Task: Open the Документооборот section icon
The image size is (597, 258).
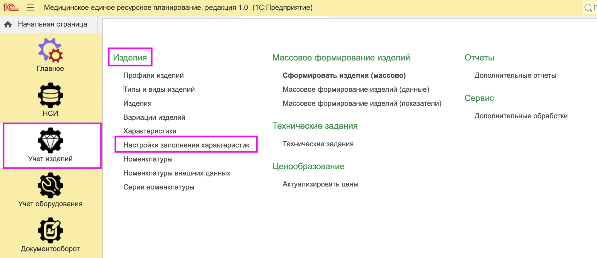Action: tap(50, 230)
